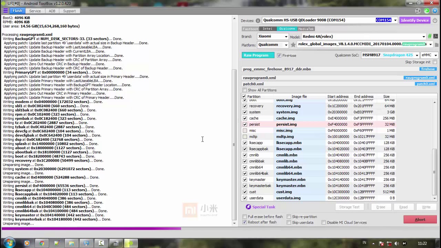Screen dimensions: 441x248
Task: Switch to the Service tab
Action: (35, 11)
